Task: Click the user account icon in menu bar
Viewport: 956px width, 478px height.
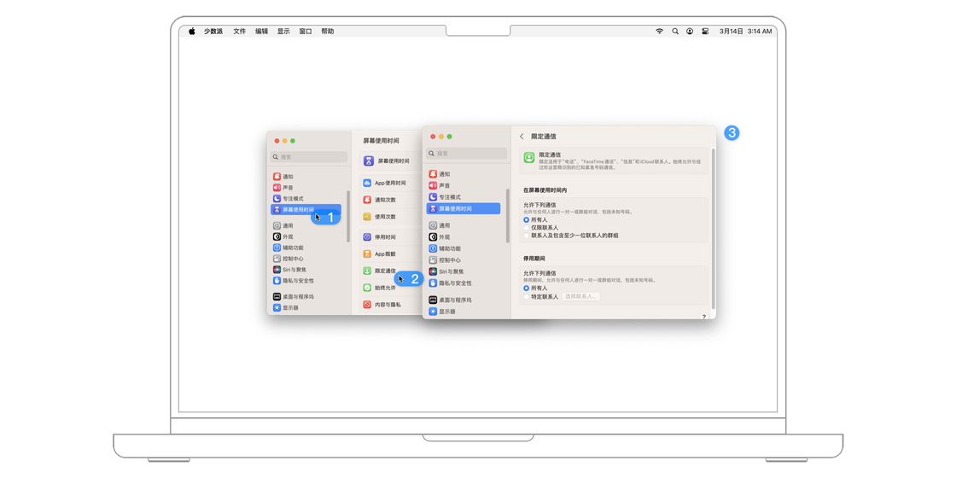Action: [x=690, y=31]
